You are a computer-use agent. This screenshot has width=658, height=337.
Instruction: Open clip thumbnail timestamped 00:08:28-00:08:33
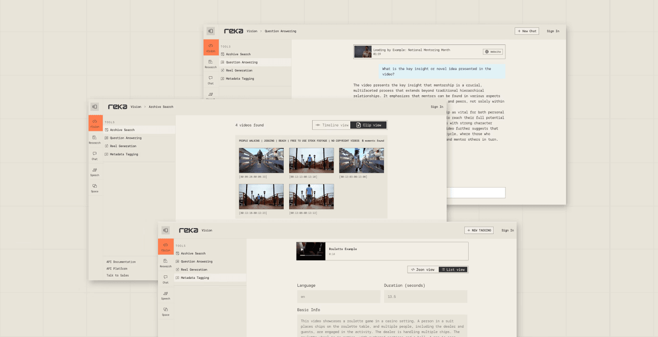click(x=261, y=161)
